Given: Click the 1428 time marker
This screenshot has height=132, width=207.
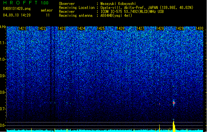Looking at the screenshot, I should (160, 28).
